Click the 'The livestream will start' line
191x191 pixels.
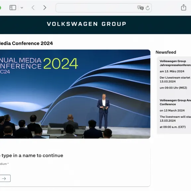[x=175, y=117]
